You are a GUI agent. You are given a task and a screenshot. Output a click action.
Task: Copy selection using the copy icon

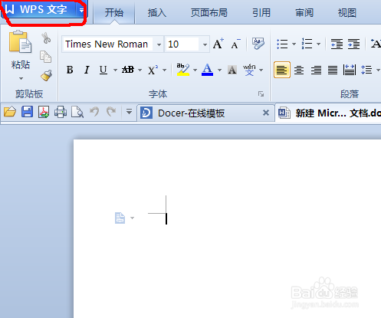(46, 57)
